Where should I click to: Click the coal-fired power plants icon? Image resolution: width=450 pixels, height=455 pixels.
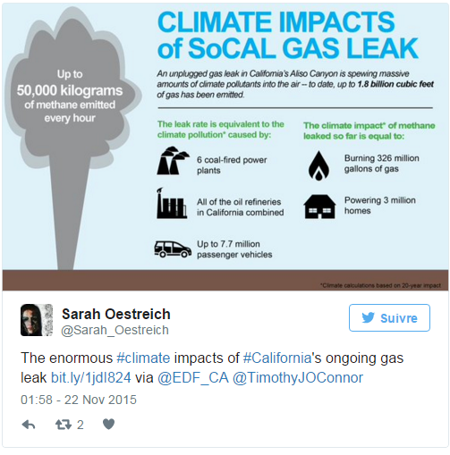(173, 161)
